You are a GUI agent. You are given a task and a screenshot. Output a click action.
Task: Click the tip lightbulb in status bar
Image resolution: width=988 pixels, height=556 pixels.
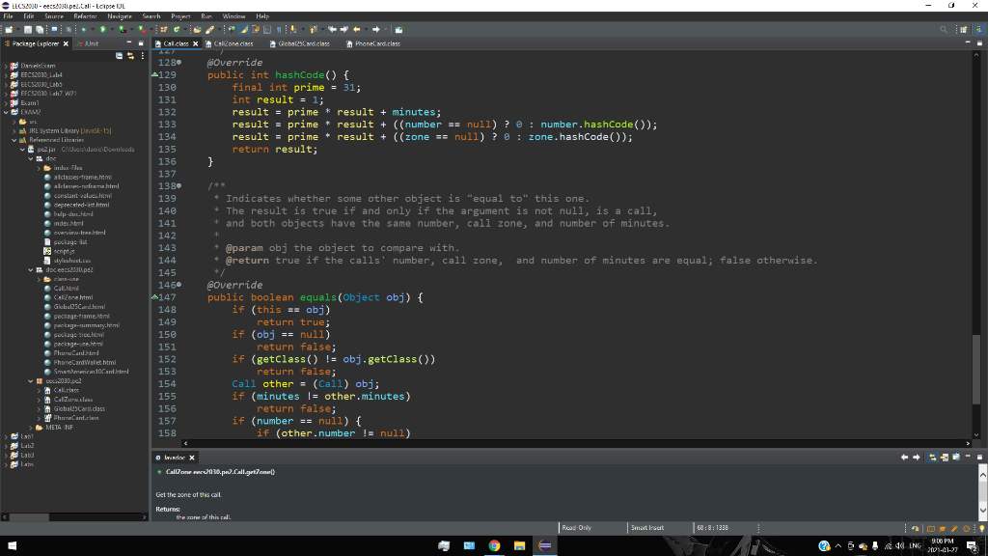pos(981,528)
